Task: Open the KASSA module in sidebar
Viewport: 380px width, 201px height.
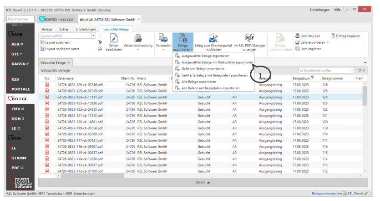Action: point(19,64)
